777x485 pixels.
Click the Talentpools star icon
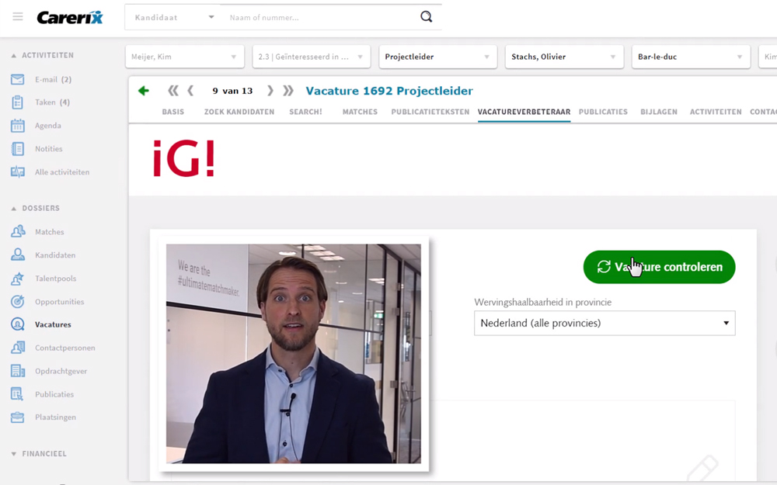(x=17, y=278)
